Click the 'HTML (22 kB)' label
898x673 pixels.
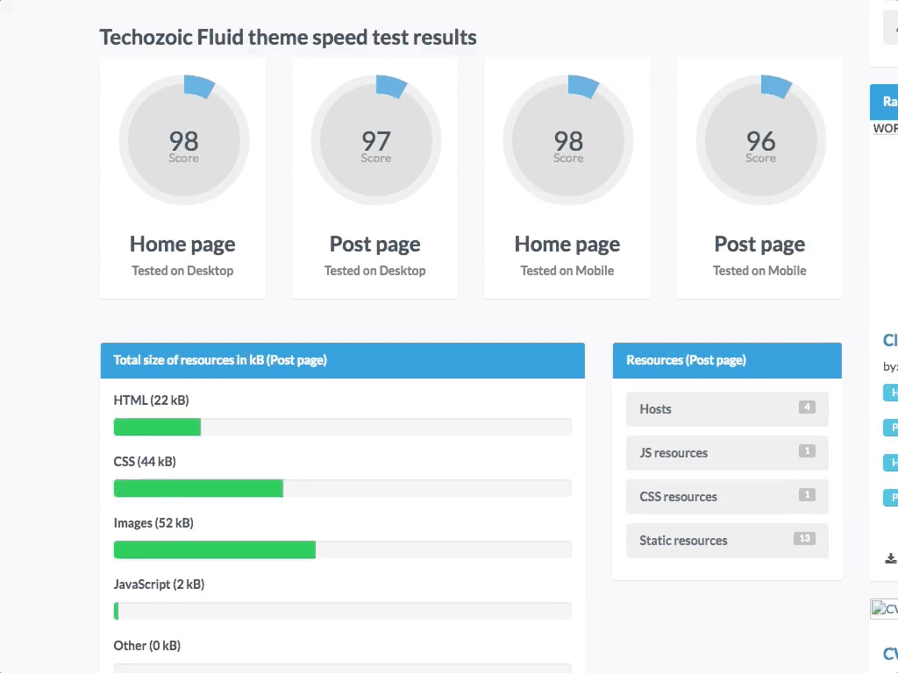click(x=151, y=400)
